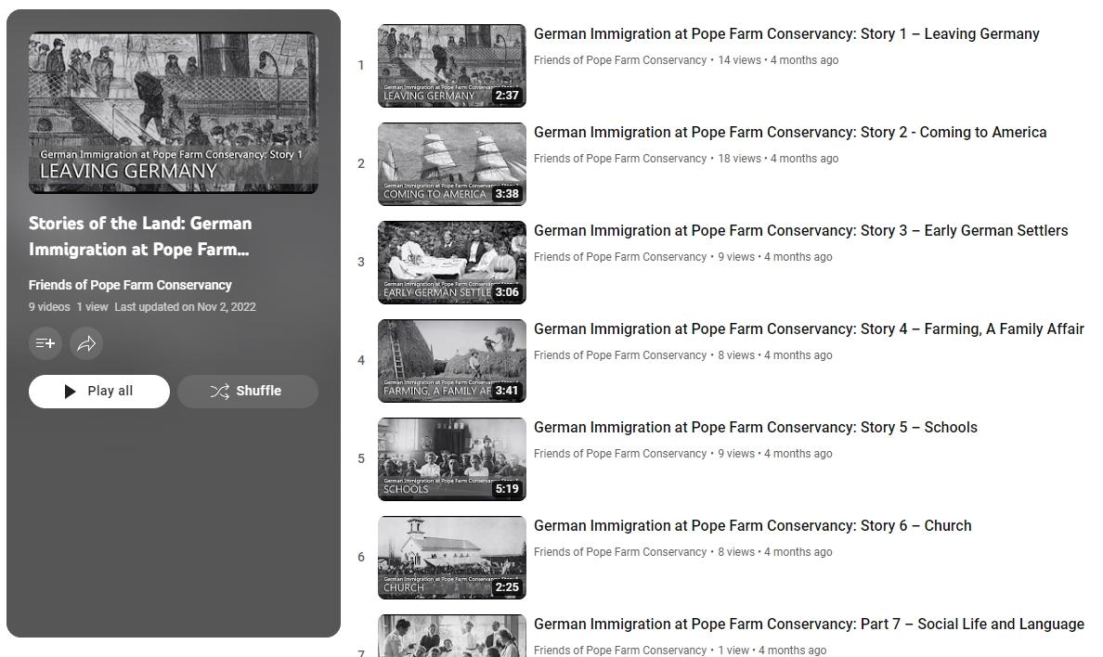Open Story 1 – Leaving Germany video title

coord(786,33)
